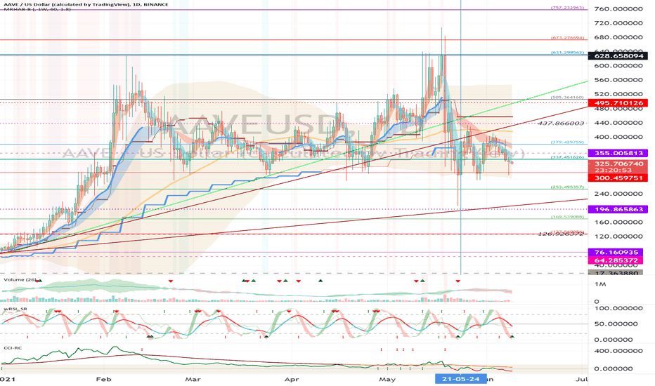Click the Jul label on time axis
Image resolution: width=655 pixels, height=386 pixels.
581,379
